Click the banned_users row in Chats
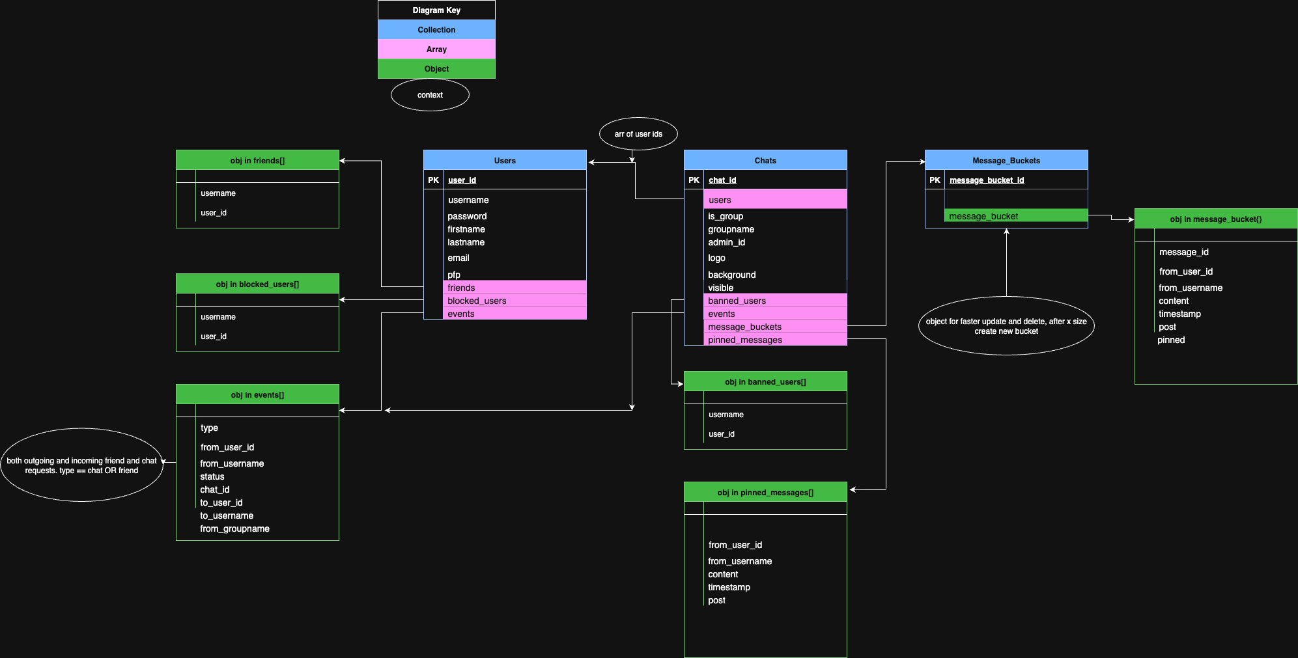 click(x=775, y=301)
